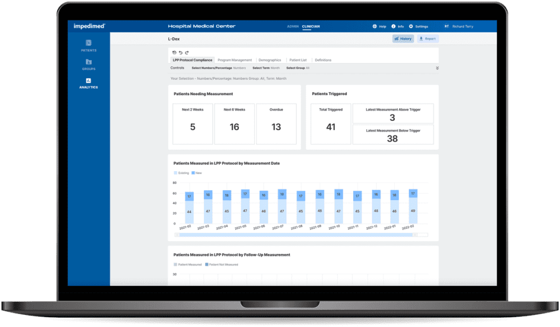Open the Groups section in sidebar

[88, 65]
